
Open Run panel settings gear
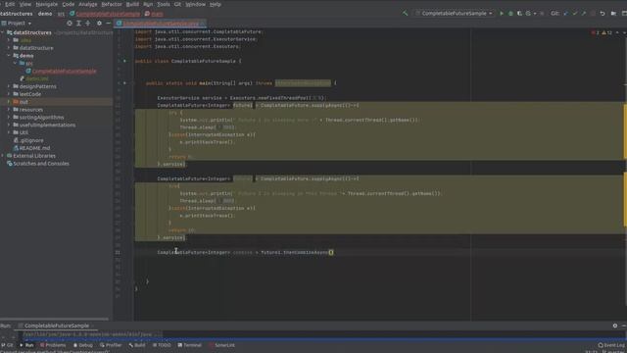tap(615, 326)
